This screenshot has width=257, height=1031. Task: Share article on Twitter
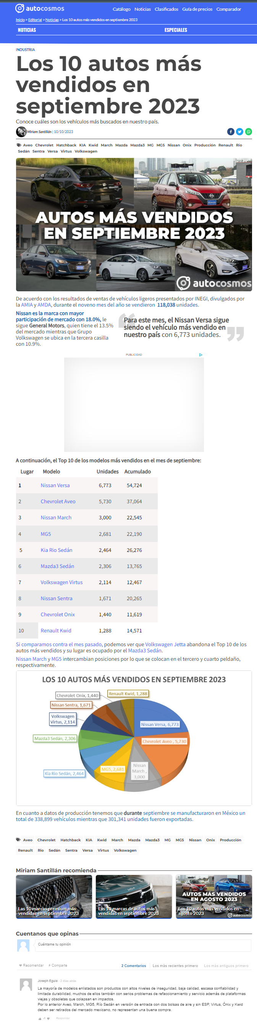(239, 132)
